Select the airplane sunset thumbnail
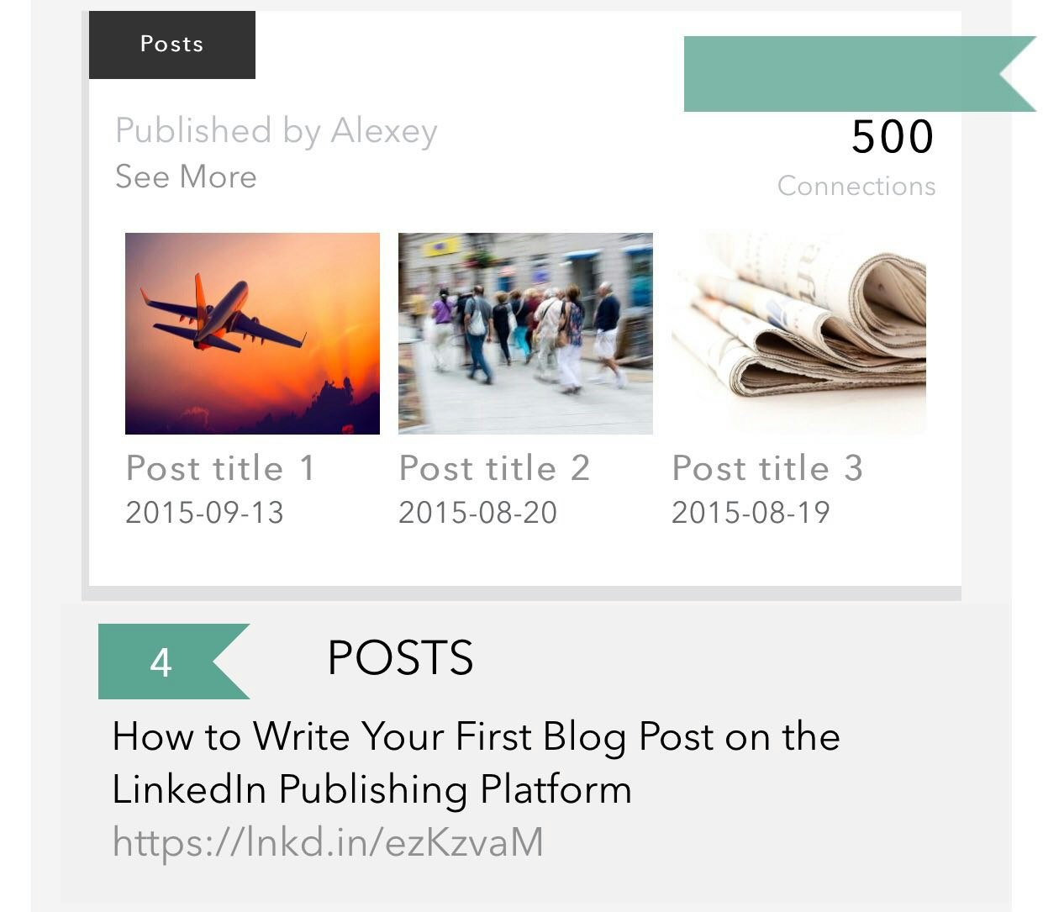Viewport: 1043px width, 912px height. click(x=252, y=333)
